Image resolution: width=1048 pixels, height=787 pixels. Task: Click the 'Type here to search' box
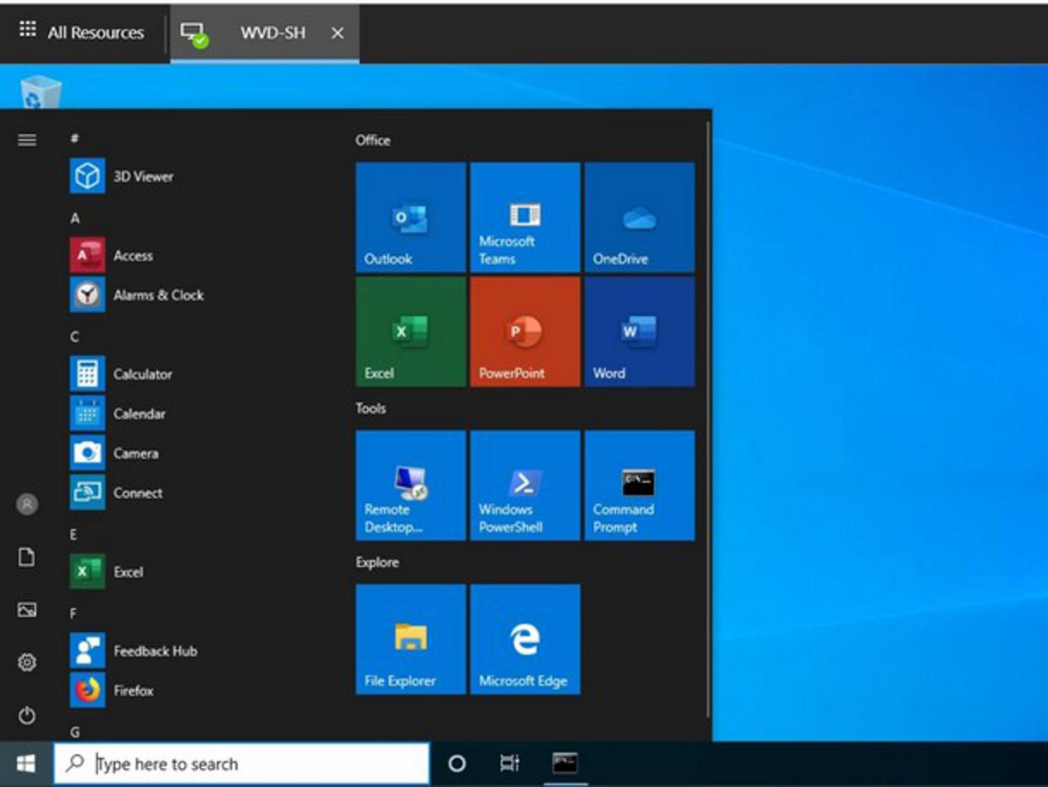tap(242, 763)
